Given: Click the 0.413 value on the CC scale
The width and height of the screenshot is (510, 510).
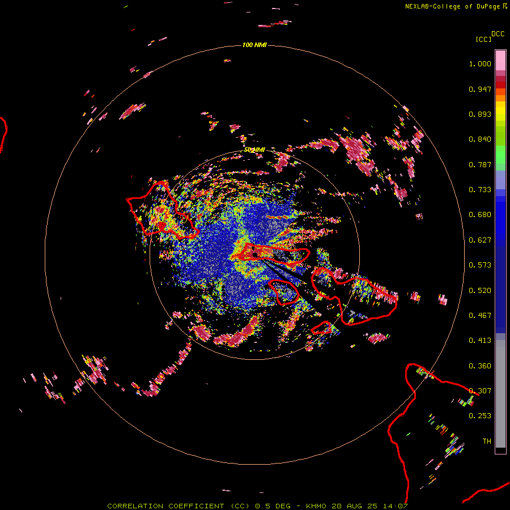Looking at the screenshot, I should (x=480, y=341).
